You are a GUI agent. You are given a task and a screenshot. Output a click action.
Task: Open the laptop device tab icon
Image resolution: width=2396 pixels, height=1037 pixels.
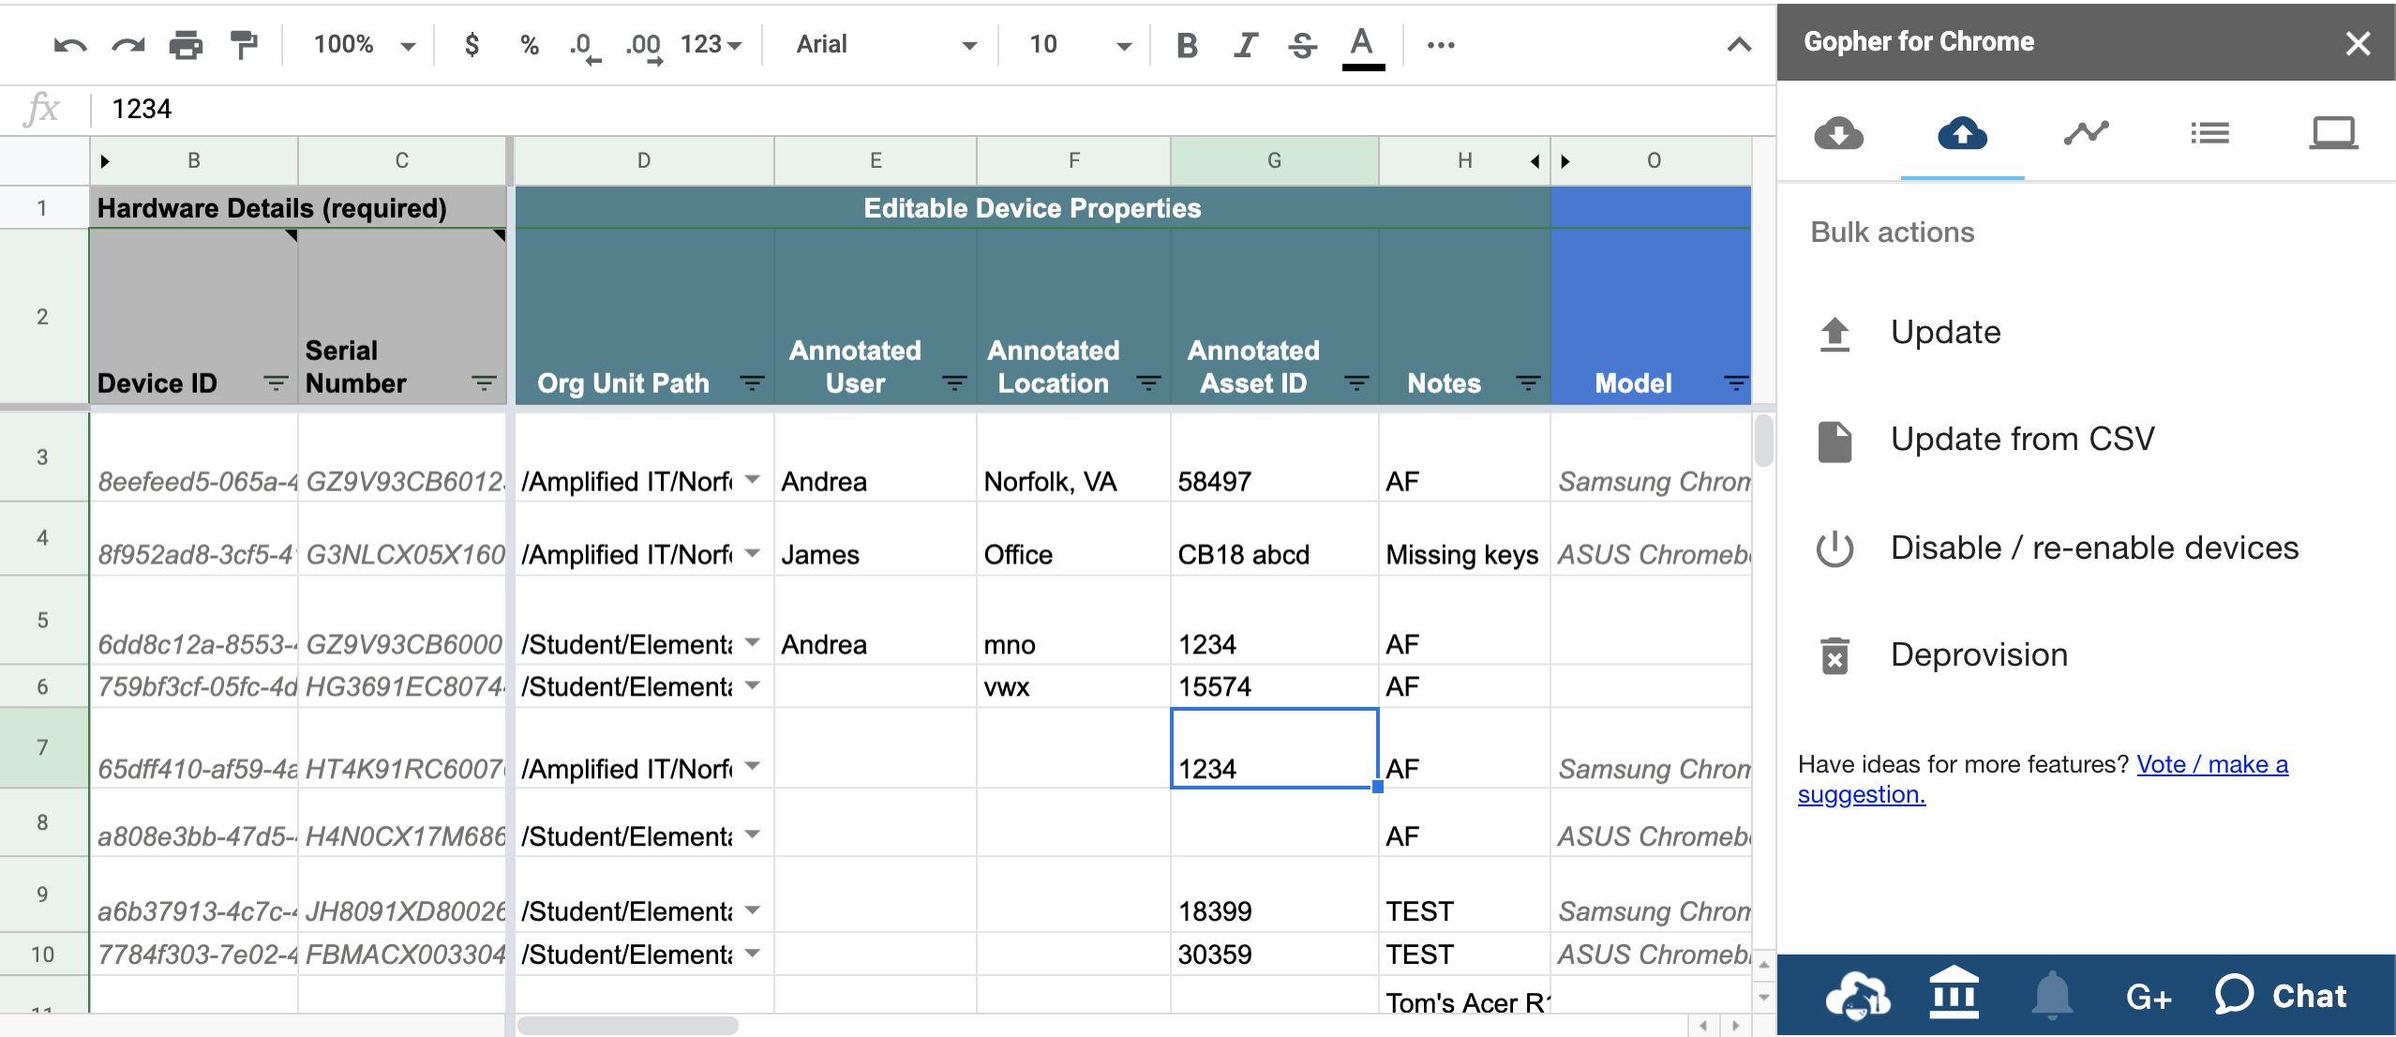click(x=2332, y=133)
